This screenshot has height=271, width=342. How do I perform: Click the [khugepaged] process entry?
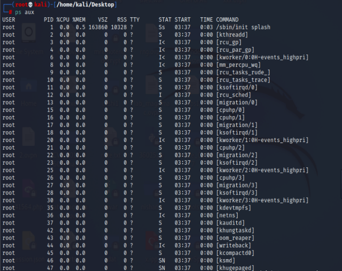click(235, 268)
